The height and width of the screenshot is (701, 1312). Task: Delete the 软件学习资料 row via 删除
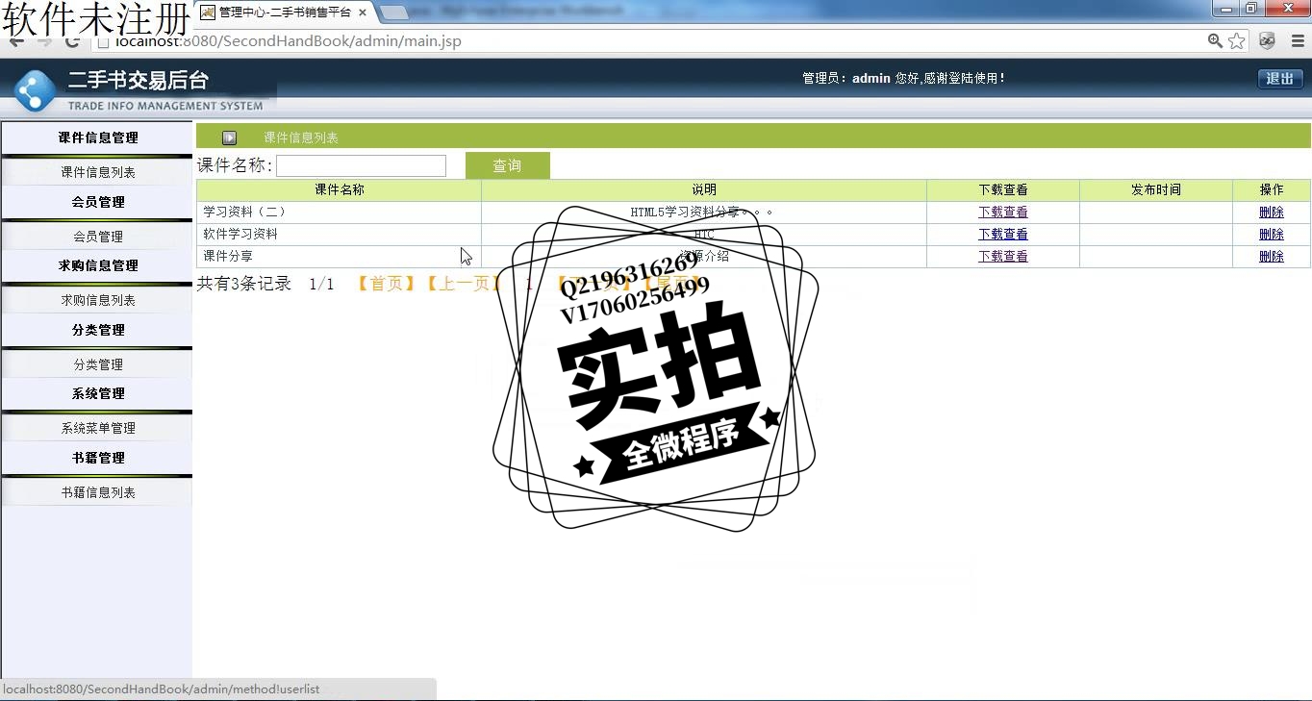point(1272,234)
